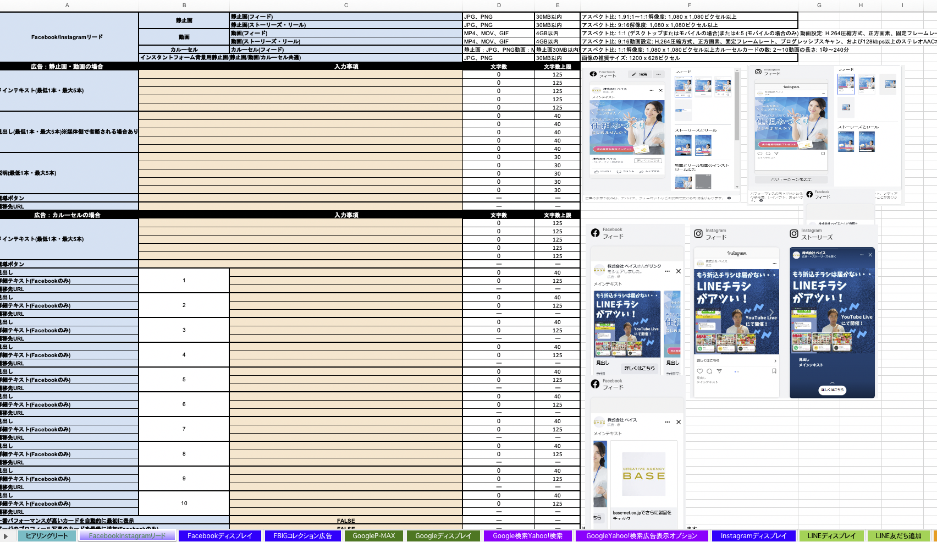The width and height of the screenshot is (937, 542).
Task: Click the Facebook logo in top-left static ad preview
Action: (x=593, y=74)
